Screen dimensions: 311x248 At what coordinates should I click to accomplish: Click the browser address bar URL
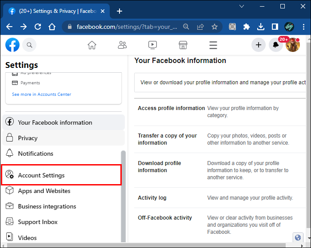[x=127, y=27]
